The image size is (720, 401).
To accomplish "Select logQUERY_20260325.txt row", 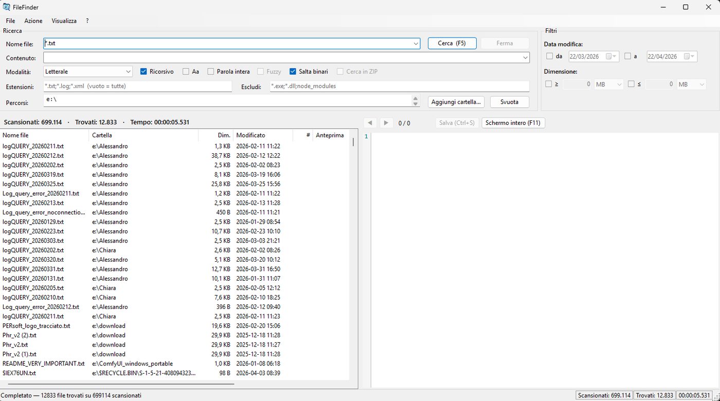I will (175, 184).
